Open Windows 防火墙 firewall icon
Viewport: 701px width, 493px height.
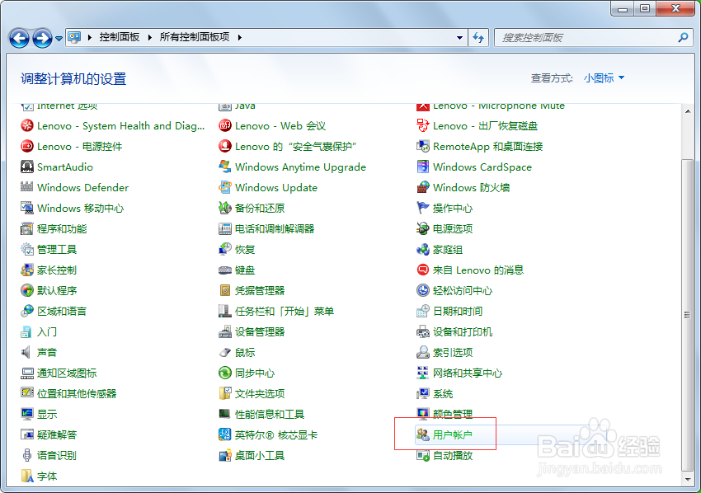423,187
